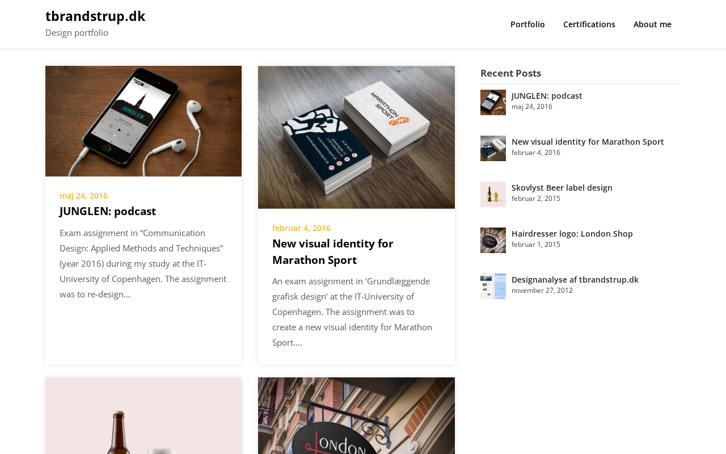
Task: Open the Hairdresser logo: London Shop recent post
Action: click(x=572, y=234)
